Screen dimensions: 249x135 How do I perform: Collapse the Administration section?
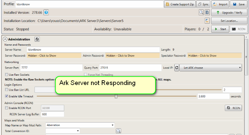[5, 39]
